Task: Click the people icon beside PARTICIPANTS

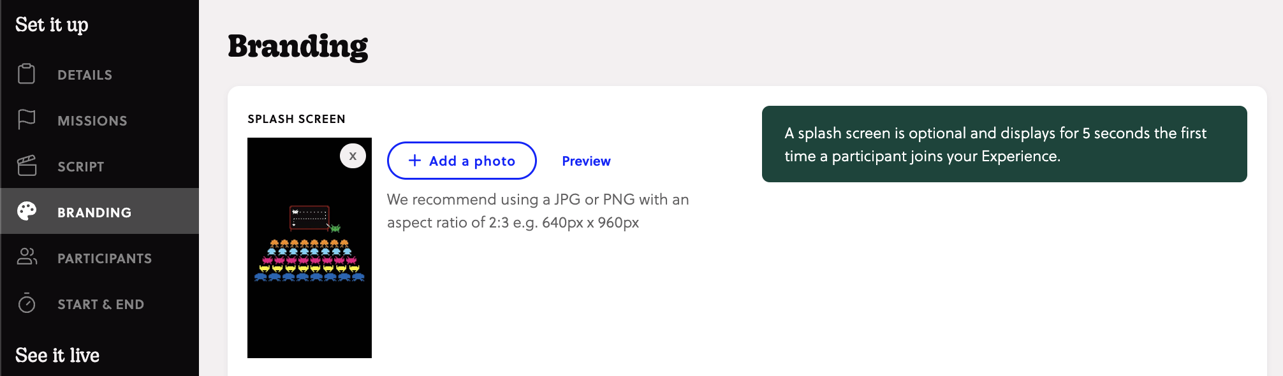Action: coord(26,257)
